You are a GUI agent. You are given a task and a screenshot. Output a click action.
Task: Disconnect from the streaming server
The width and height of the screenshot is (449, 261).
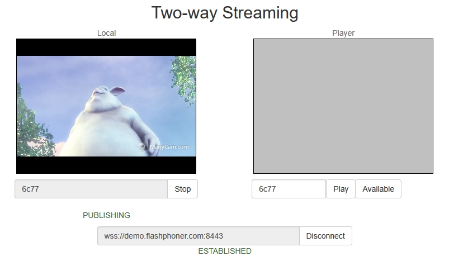325,236
